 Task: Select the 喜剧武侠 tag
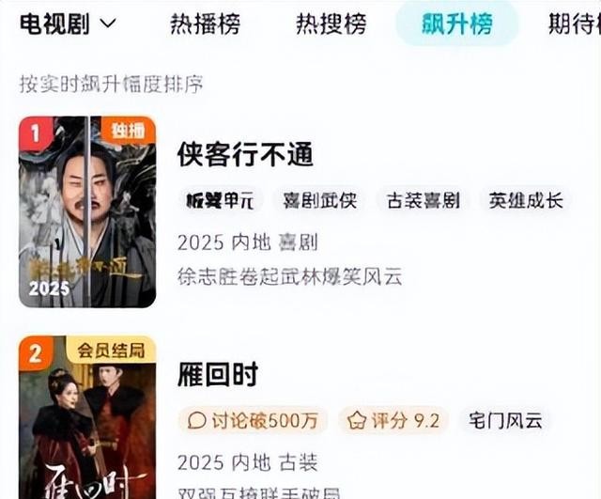pyautogui.click(x=320, y=200)
